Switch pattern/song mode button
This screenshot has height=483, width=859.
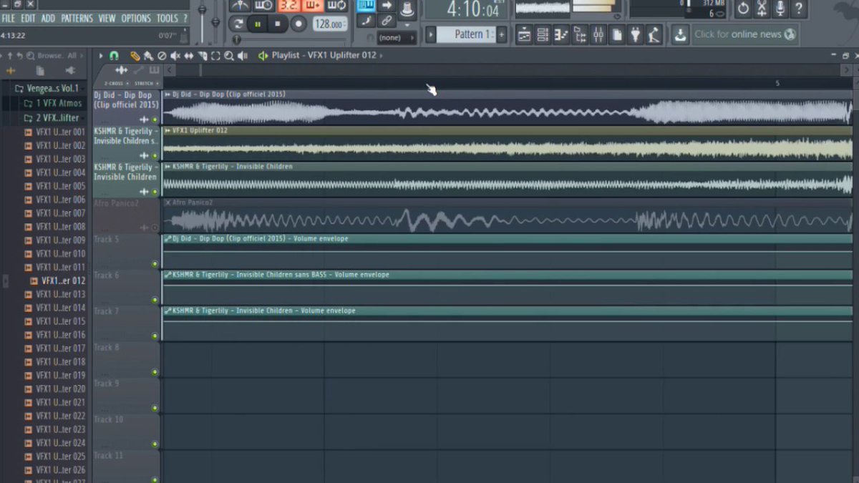[238, 24]
